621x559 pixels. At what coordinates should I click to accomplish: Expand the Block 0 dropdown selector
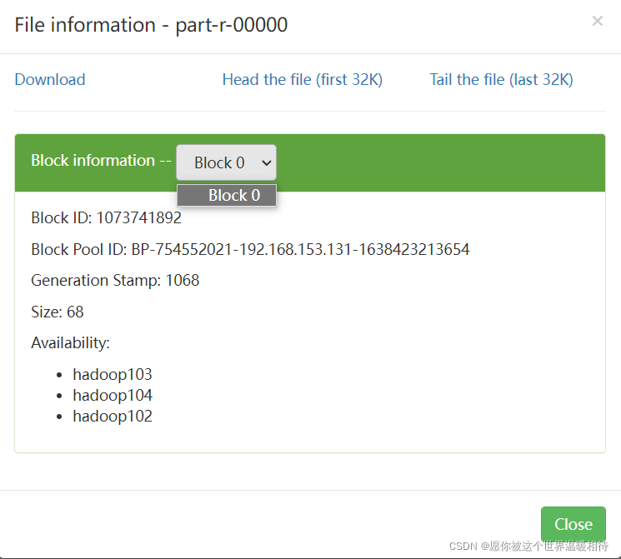pos(226,162)
